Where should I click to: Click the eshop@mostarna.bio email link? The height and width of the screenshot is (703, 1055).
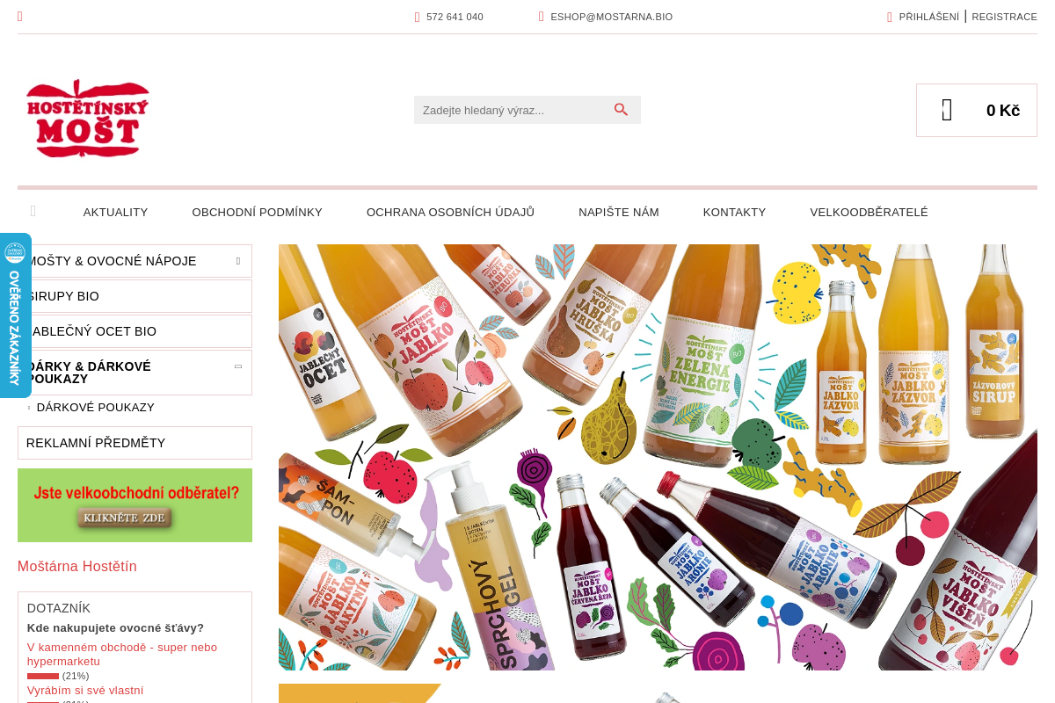[x=611, y=17]
